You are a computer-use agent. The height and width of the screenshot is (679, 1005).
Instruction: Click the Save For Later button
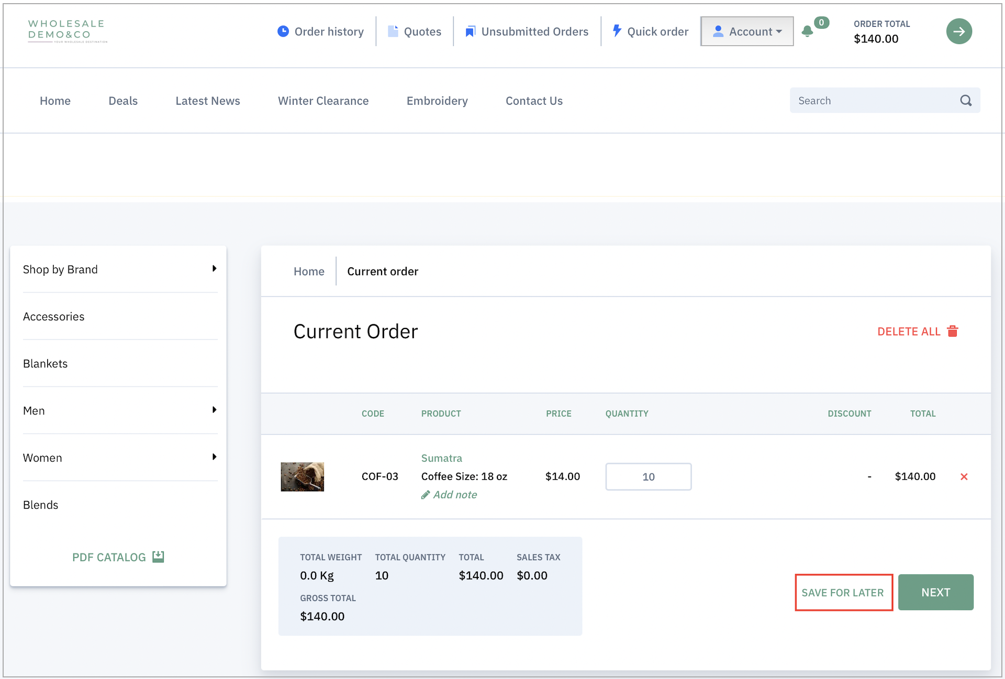tap(843, 592)
